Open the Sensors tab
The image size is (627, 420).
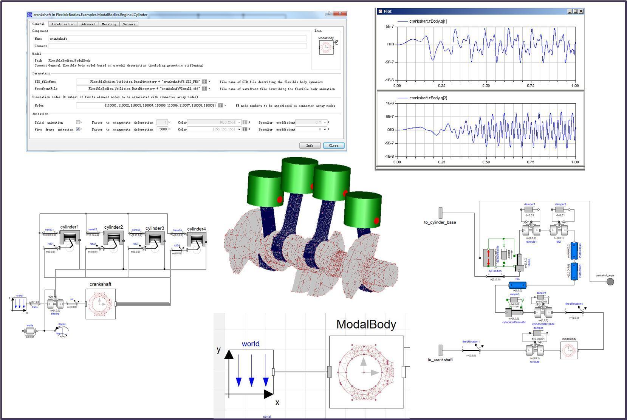[129, 24]
